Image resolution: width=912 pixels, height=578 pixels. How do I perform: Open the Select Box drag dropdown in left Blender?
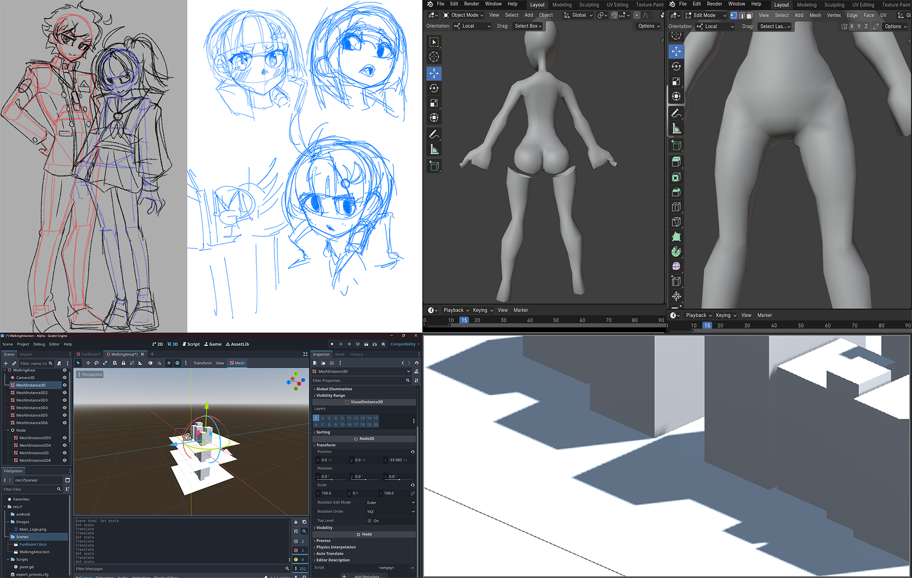pos(528,26)
